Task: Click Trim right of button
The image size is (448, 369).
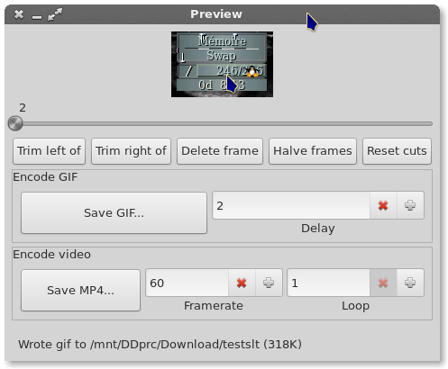Action: point(131,151)
